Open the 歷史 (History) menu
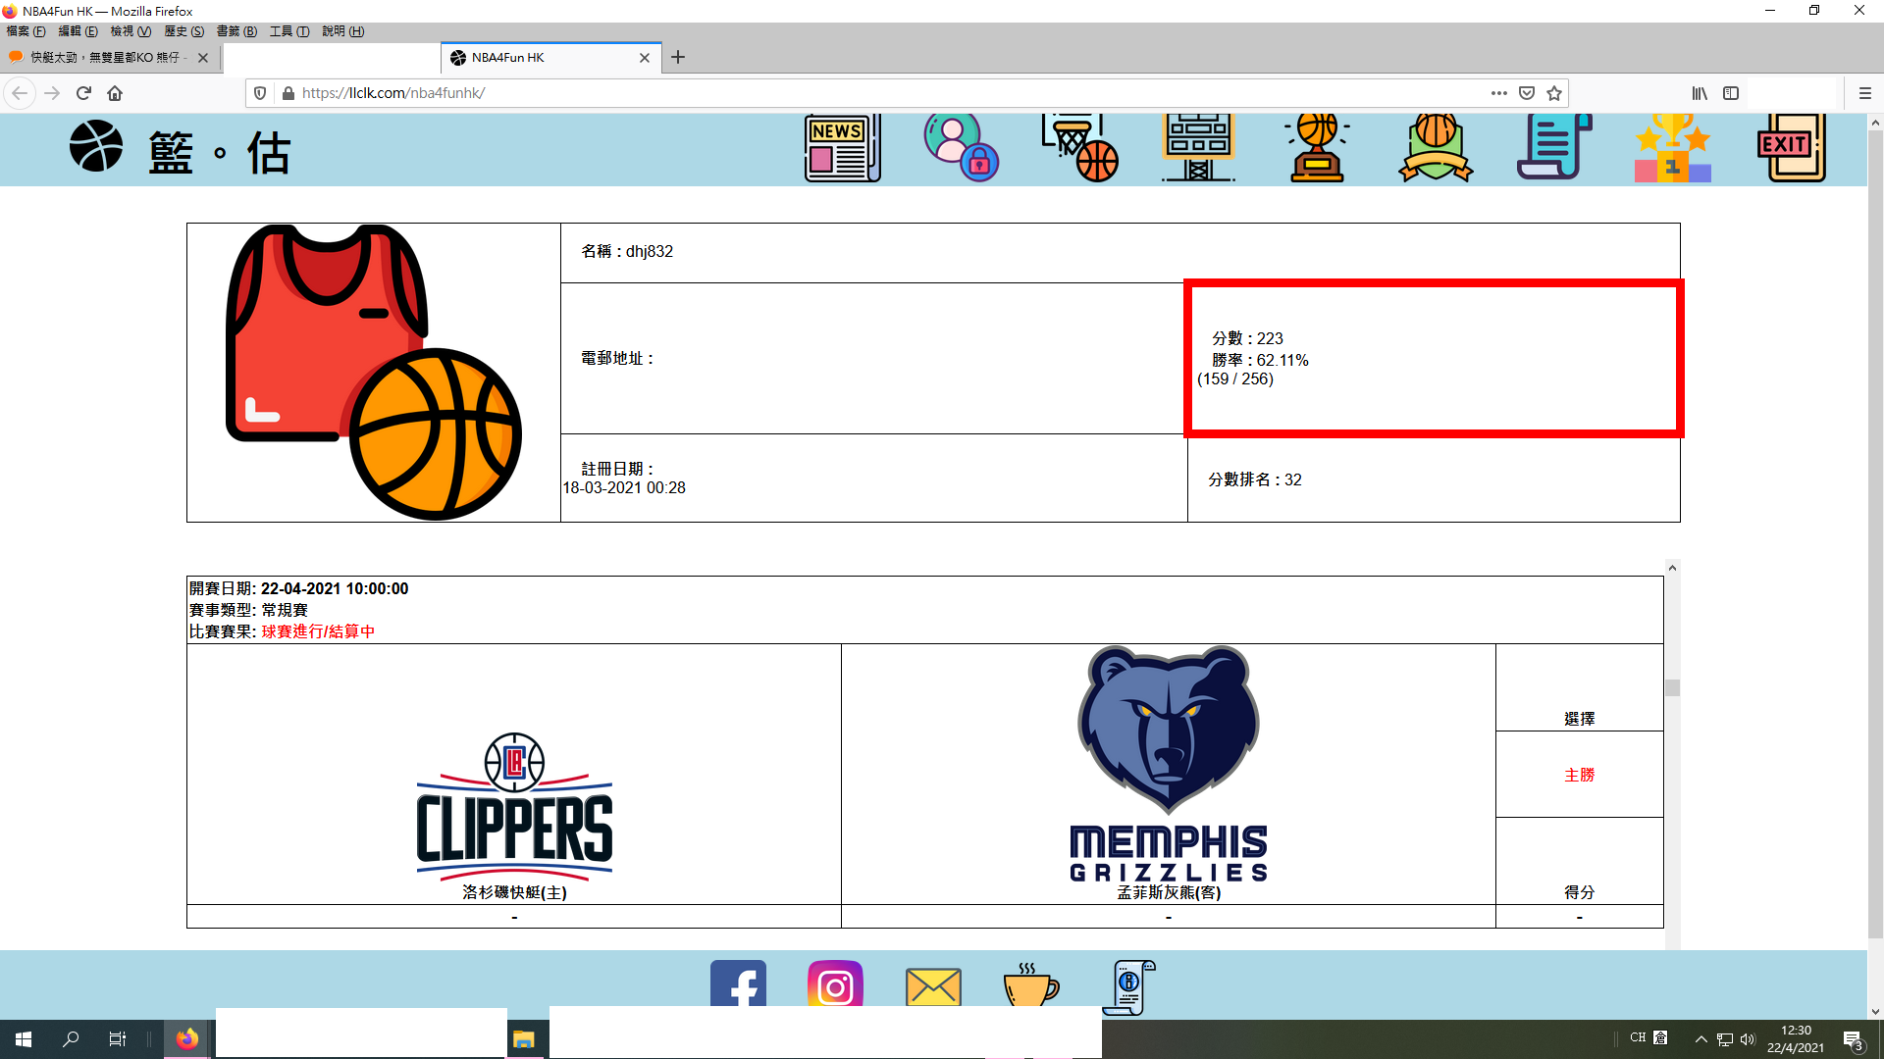 [x=183, y=31]
